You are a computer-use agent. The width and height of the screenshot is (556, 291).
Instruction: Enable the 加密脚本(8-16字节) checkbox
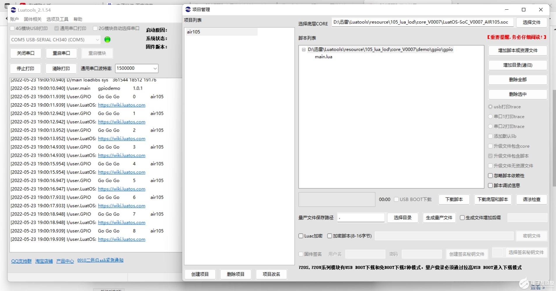pyautogui.click(x=329, y=236)
